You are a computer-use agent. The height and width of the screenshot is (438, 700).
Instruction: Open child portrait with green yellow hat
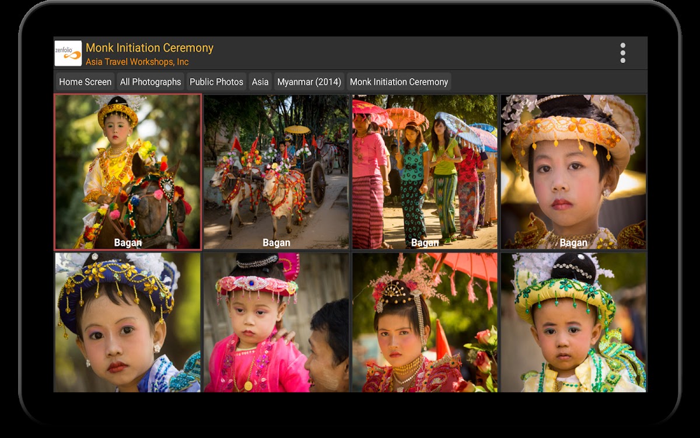[573, 322]
